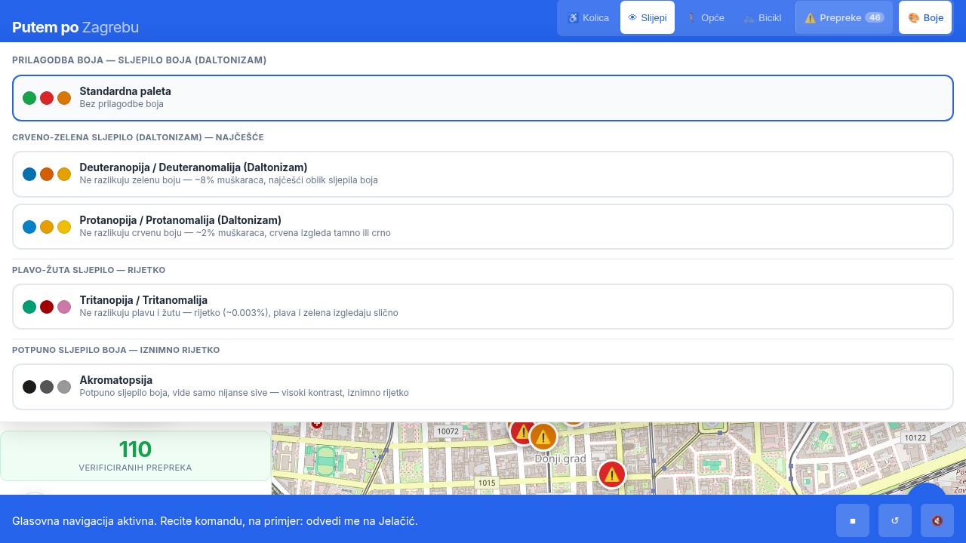Choose Deuteranopija color palette
966x543 pixels.
pos(483,174)
